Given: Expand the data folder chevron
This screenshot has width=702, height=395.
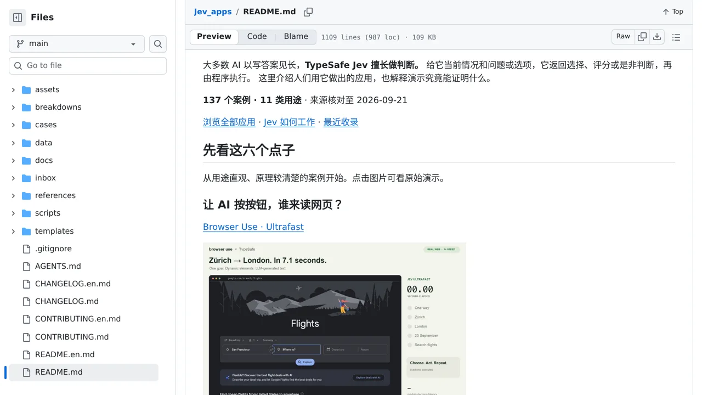Looking at the screenshot, I should click(x=13, y=143).
